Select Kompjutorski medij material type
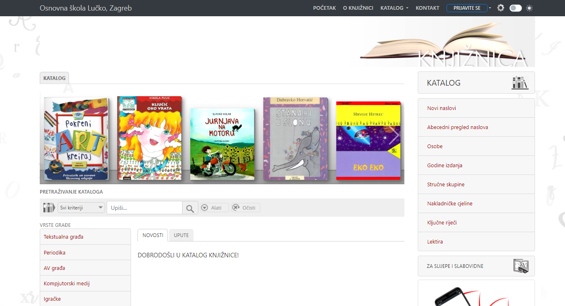This screenshot has width=565, height=306. (85, 283)
